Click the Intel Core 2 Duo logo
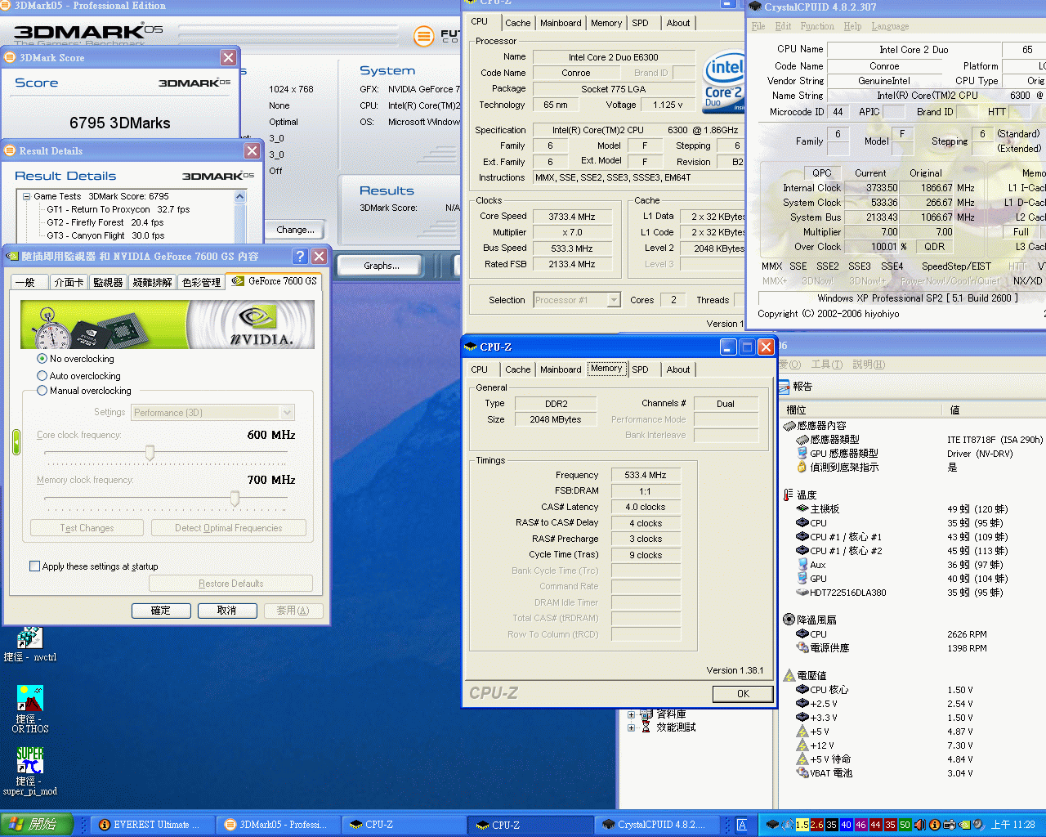The width and height of the screenshot is (1046, 837). click(725, 82)
